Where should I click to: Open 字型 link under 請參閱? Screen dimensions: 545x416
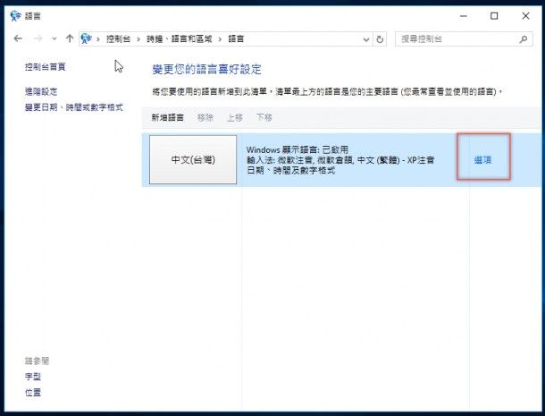[x=33, y=377]
